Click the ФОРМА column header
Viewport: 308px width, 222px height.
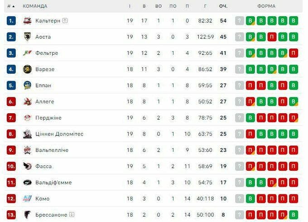pos(266,6)
